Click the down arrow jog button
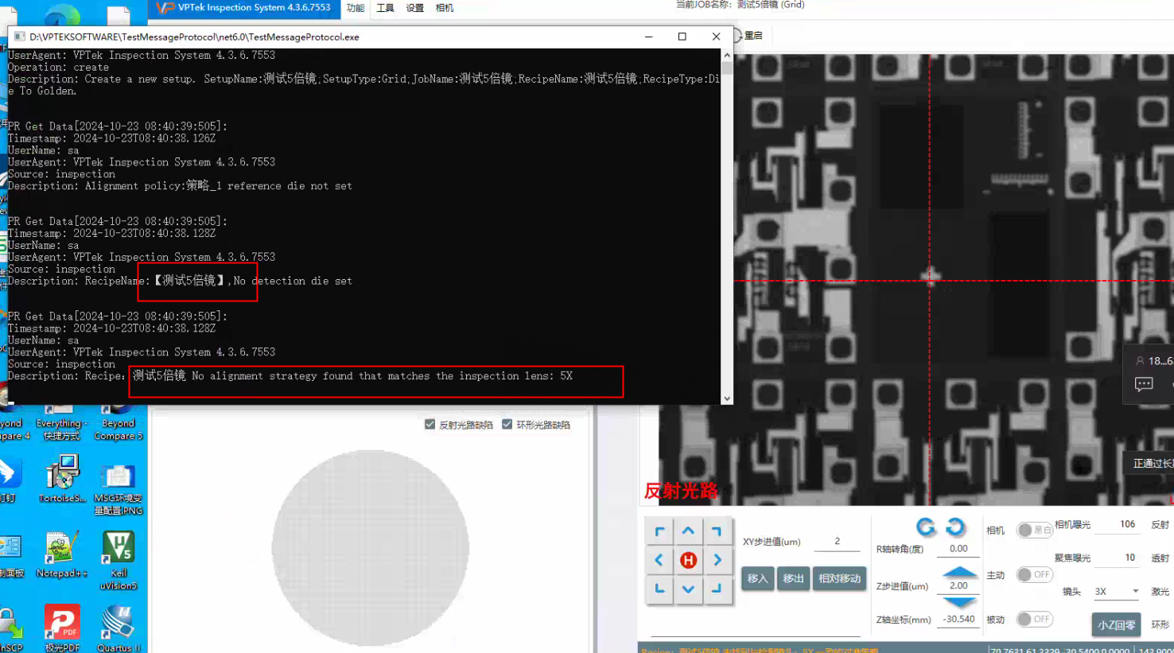The width and height of the screenshot is (1174, 653). tap(688, 589)
